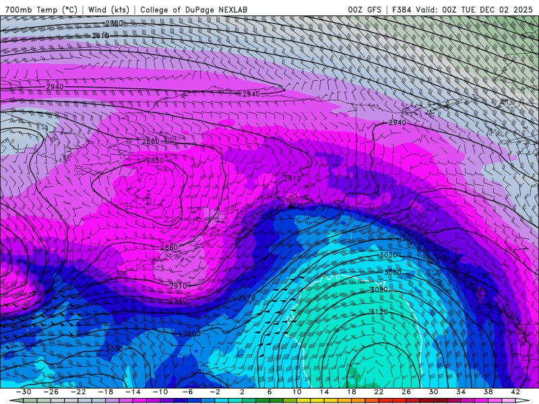
Task: Click the 3090 height contour label
Action: (379, 290)
